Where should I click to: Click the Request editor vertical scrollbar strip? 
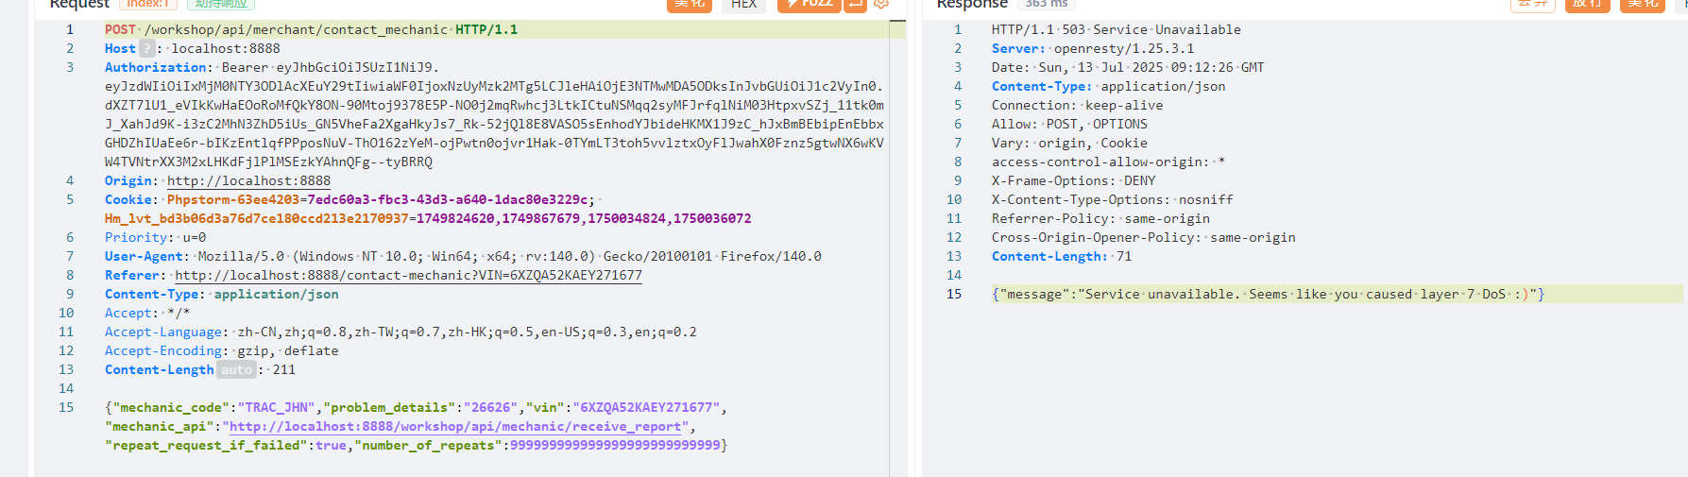[x=898, y=247]
